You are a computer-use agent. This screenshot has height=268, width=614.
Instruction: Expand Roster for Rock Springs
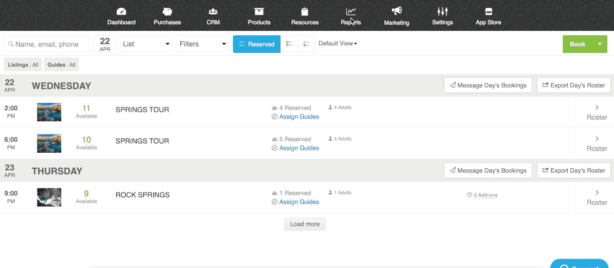[597, 197]
